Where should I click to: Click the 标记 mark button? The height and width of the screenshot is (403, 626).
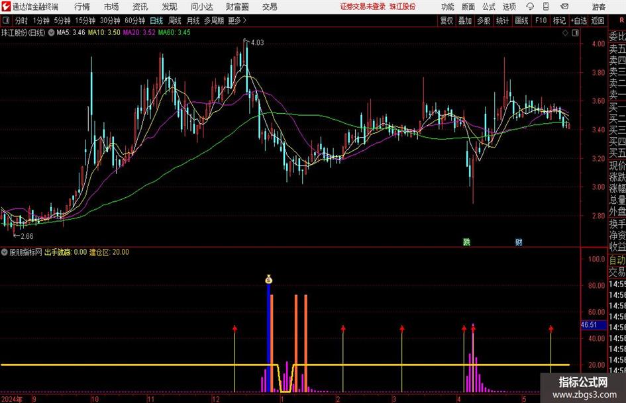coord(559,21)
